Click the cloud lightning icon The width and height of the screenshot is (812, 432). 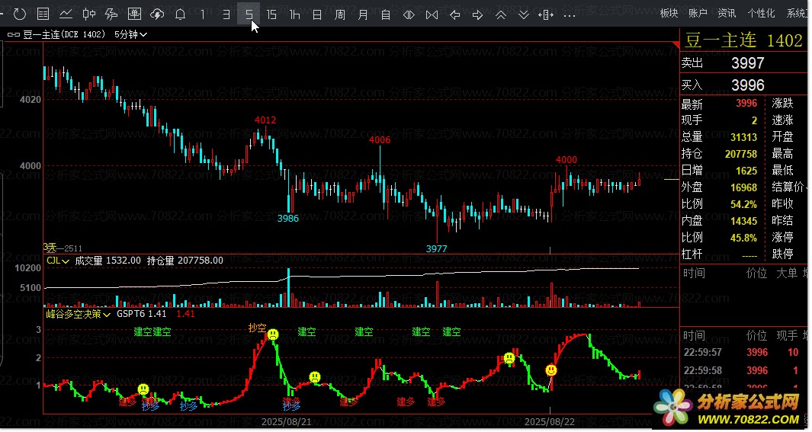157,14
